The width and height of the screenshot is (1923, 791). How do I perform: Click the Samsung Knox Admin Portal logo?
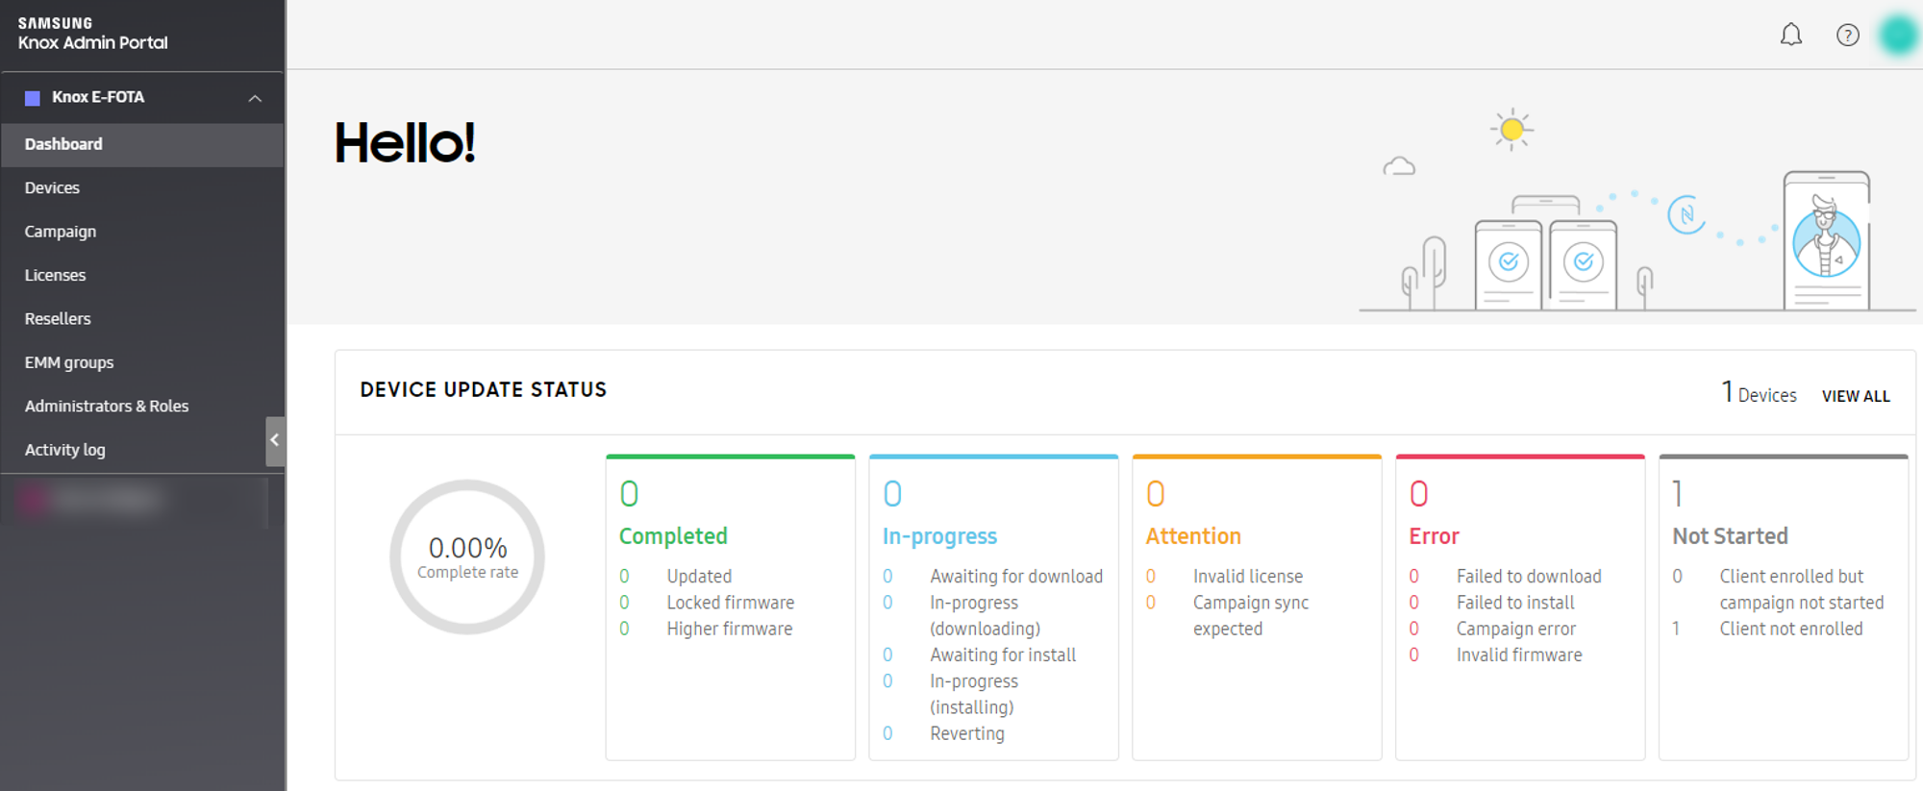tap(92, 34)
